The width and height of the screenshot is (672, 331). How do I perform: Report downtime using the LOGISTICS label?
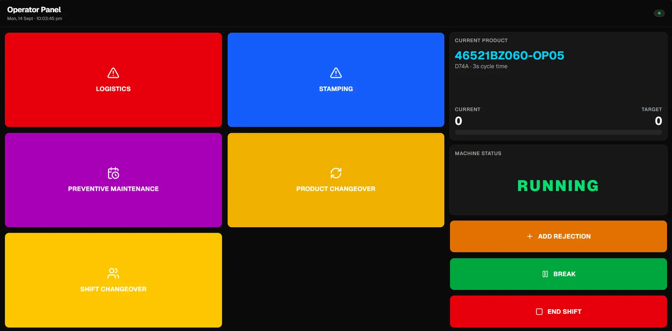[x=113, y=89]
